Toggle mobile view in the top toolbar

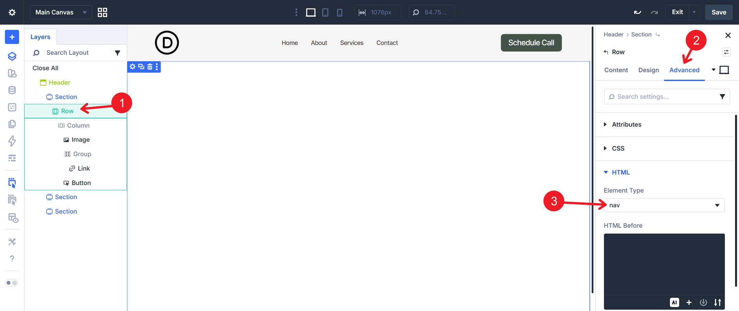pos(340,12)
